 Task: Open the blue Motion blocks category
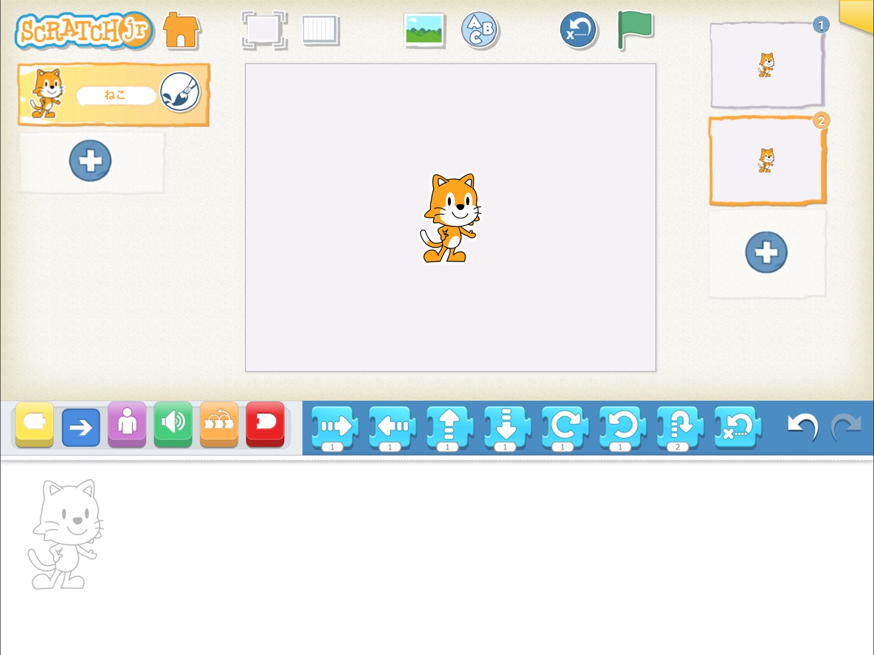pos(81,426)
